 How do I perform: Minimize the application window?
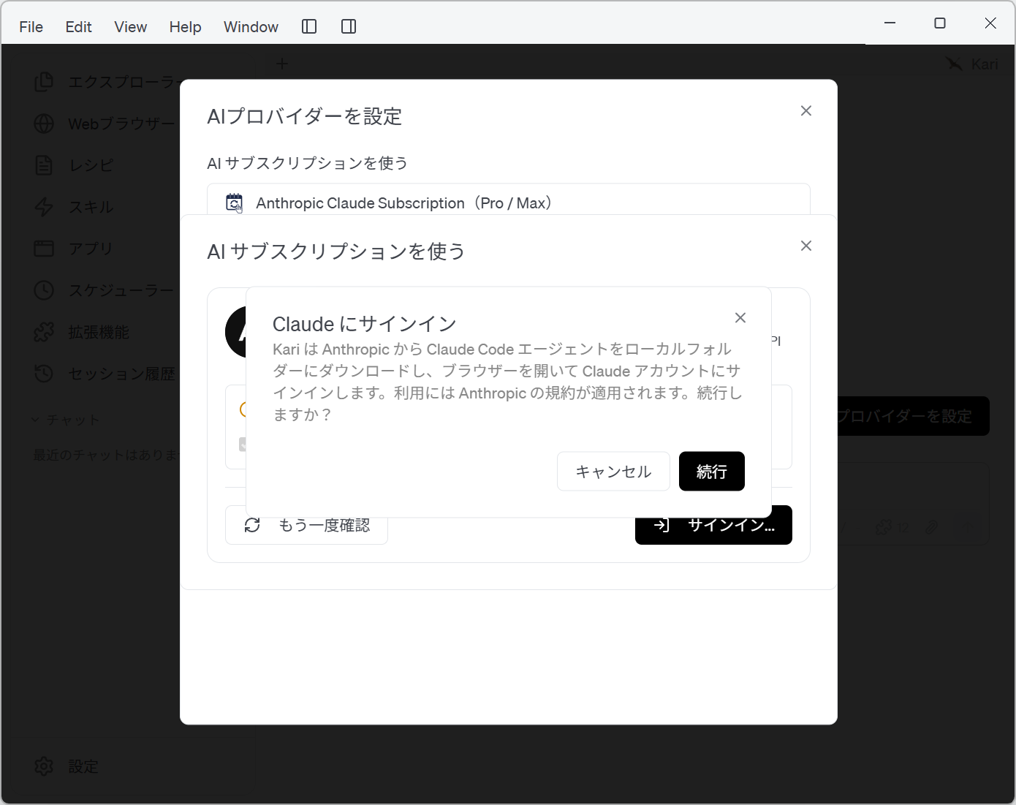coord(890,23)
